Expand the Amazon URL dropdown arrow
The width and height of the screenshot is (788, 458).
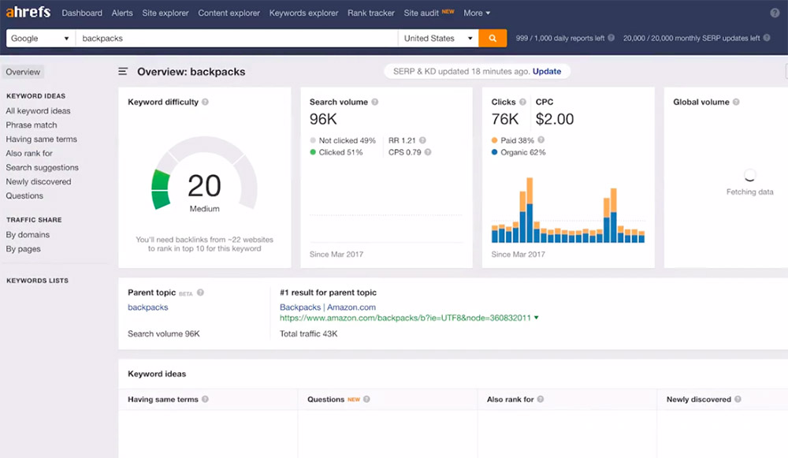(537, 318)
